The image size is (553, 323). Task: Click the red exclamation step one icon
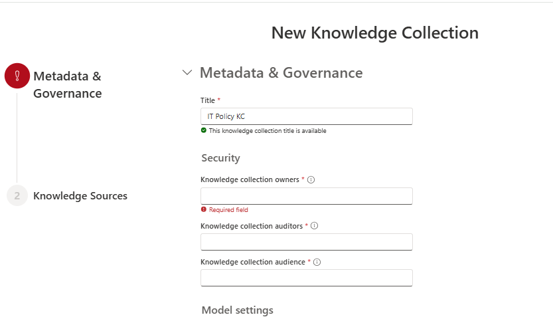(x=17, y=76)
